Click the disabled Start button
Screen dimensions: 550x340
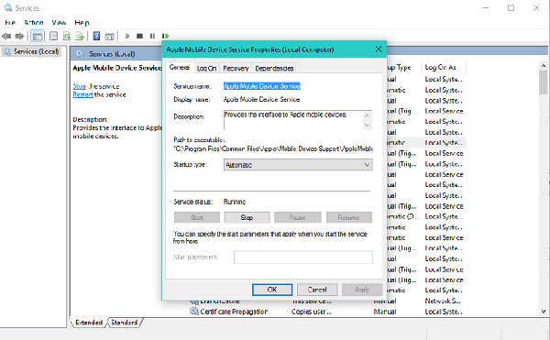pyautogui.click(x=197, y=217)
